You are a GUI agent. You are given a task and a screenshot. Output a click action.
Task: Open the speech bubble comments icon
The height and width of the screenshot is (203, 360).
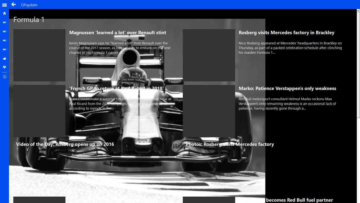coord(4,67)
